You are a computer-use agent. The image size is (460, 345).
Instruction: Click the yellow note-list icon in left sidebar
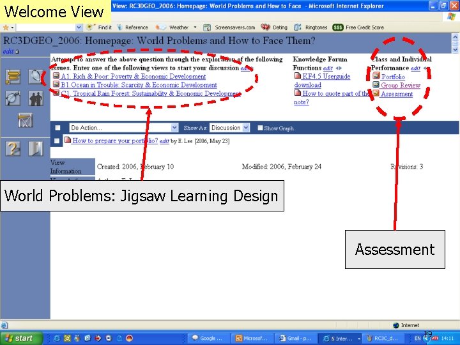pos(13,77)
